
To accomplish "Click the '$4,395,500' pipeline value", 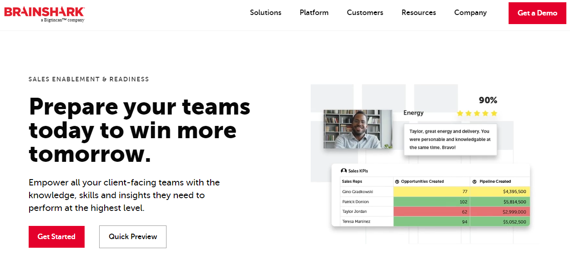I will click(x=514, y=192).
